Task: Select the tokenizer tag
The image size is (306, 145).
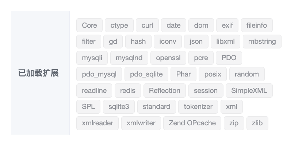Action: click(198, 107)
